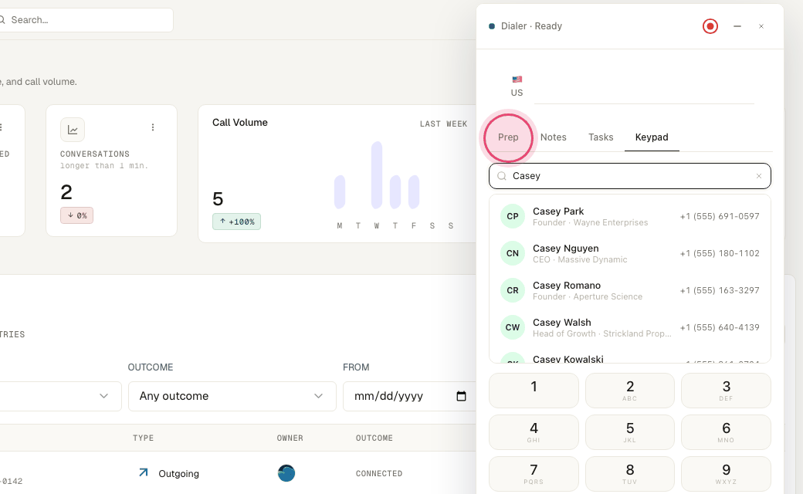The height and width of the screenshot is (494, 803).
Task: Click the From date field
Action: (x=408, y=396)
